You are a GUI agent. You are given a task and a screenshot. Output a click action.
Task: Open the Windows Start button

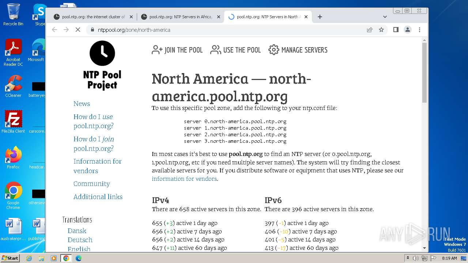[x=10, y=258]
